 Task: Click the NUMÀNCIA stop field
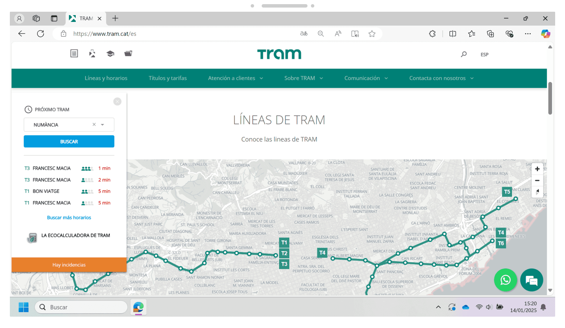click(69, 125)
